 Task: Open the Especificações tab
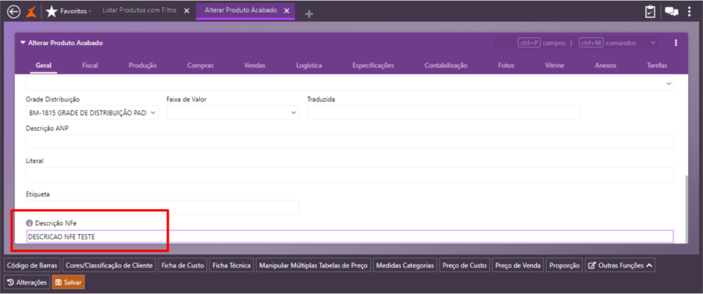coord(373,66)
